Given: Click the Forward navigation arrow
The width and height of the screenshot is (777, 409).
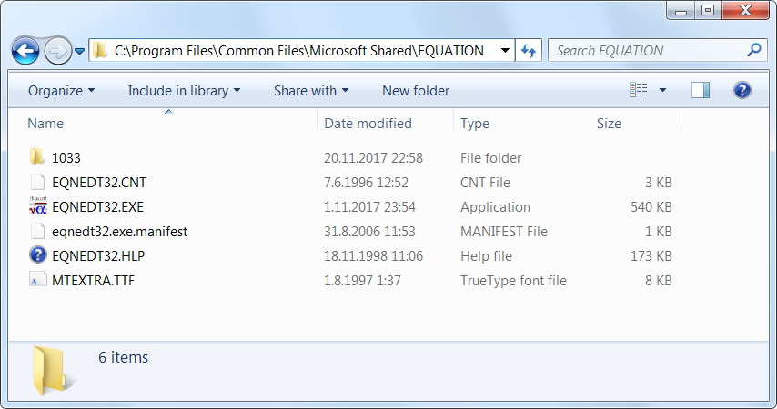Looking at the screenshot, I should click(x=58, y=51).
